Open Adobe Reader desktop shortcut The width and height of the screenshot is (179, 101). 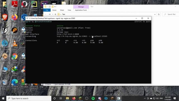[x=15, y=6]
